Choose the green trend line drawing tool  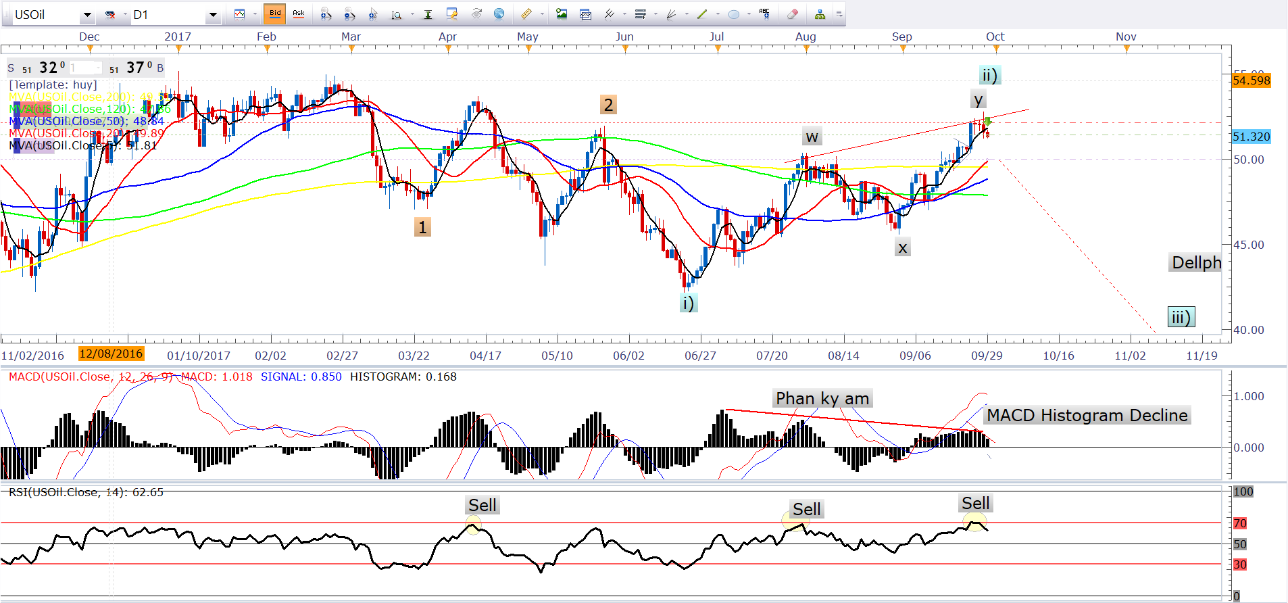[702, 14]
